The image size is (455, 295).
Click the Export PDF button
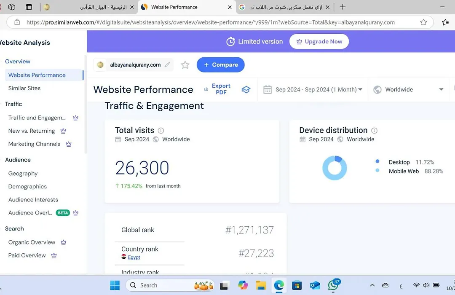click(218, 89)
